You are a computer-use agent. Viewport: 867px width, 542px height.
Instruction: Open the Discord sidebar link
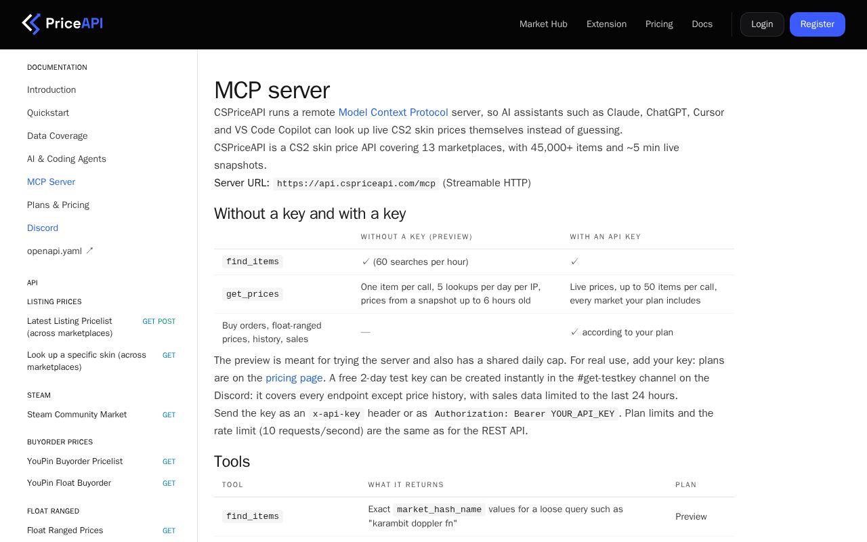[43, 228]
